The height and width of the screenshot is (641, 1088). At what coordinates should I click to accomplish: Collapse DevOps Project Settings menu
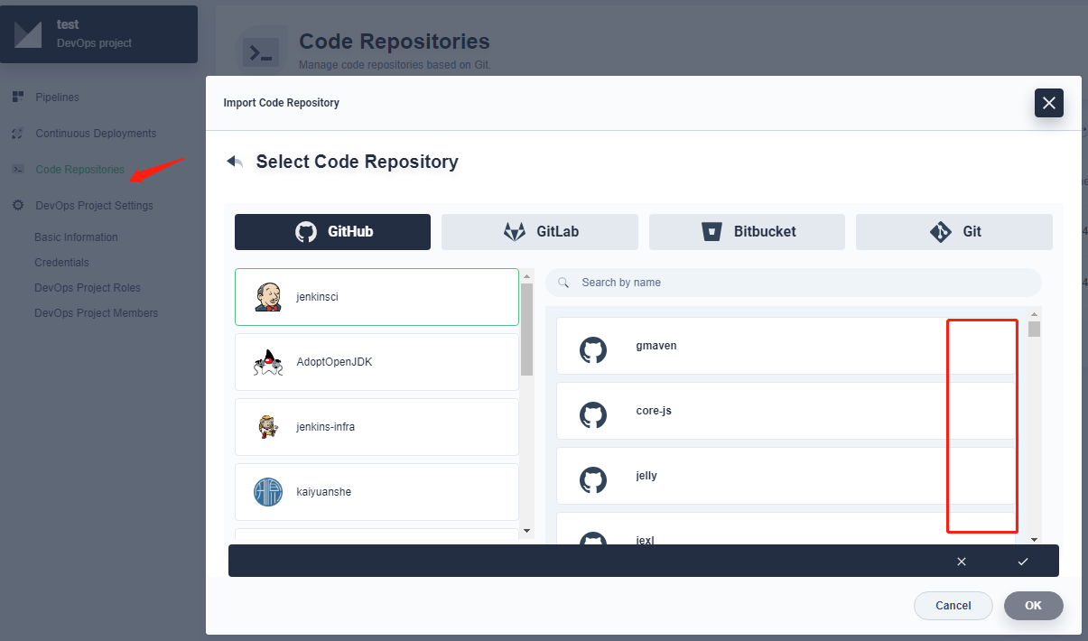tap(94, 206)
